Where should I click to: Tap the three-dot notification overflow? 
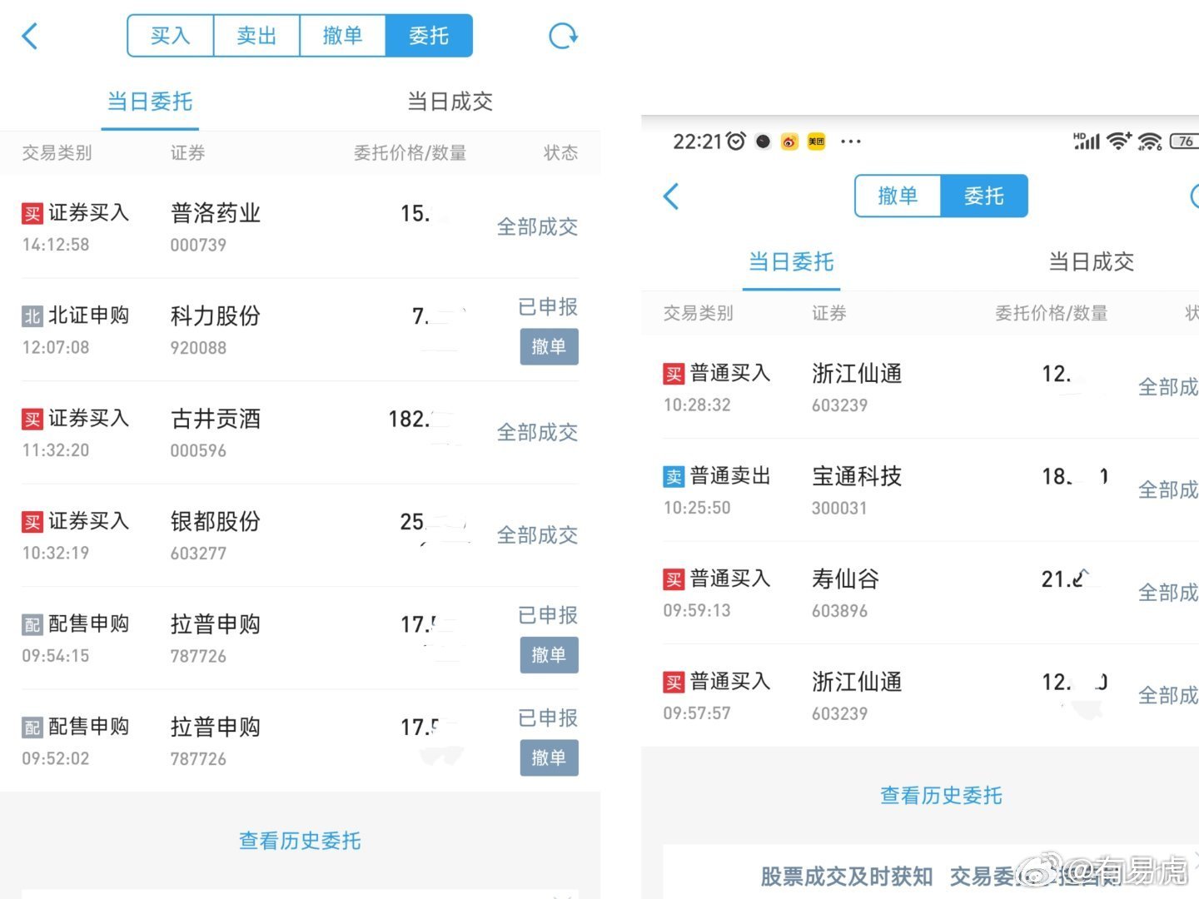coord(850,142)
